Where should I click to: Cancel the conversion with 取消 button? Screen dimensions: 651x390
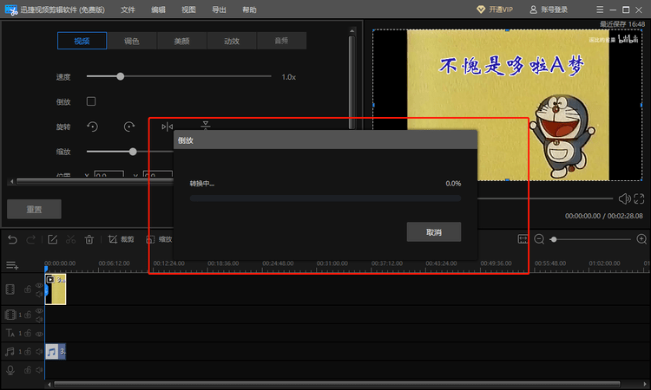[x=433, y=232]
